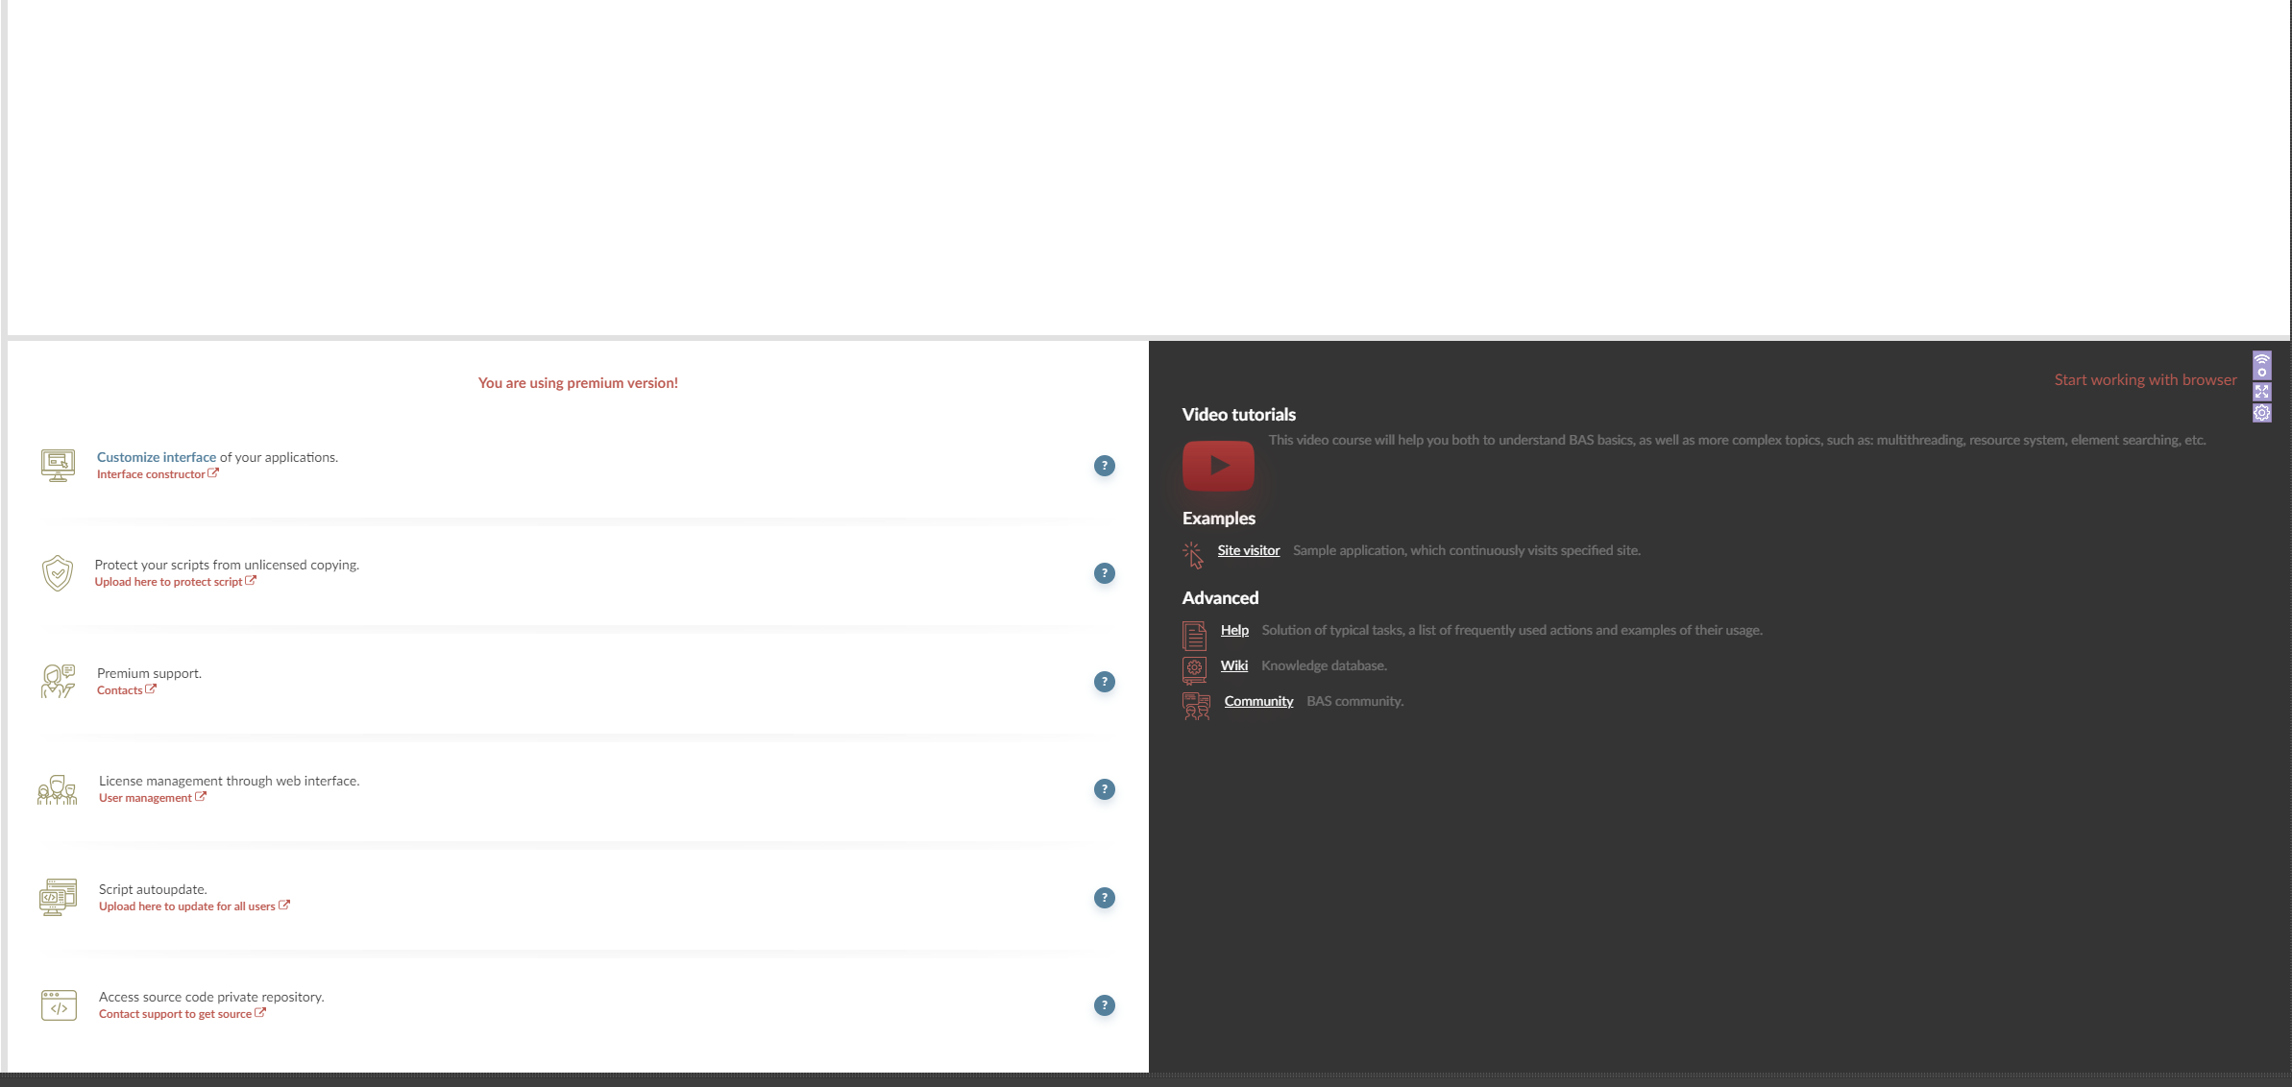Click Start working with browser
Screen dimensions: 2292x1087
point(2145,380)
